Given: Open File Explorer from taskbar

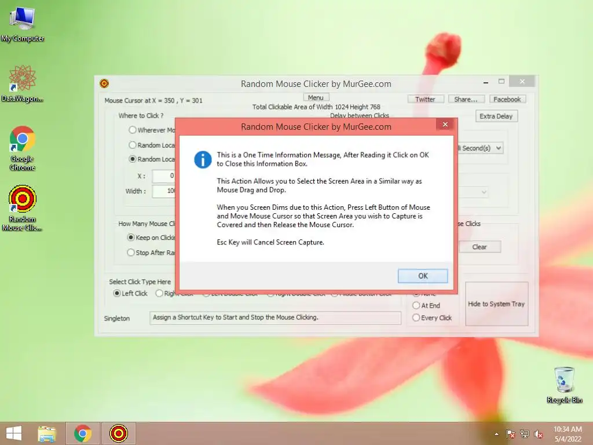Looking at the screenshot, I should pos(47,433).
